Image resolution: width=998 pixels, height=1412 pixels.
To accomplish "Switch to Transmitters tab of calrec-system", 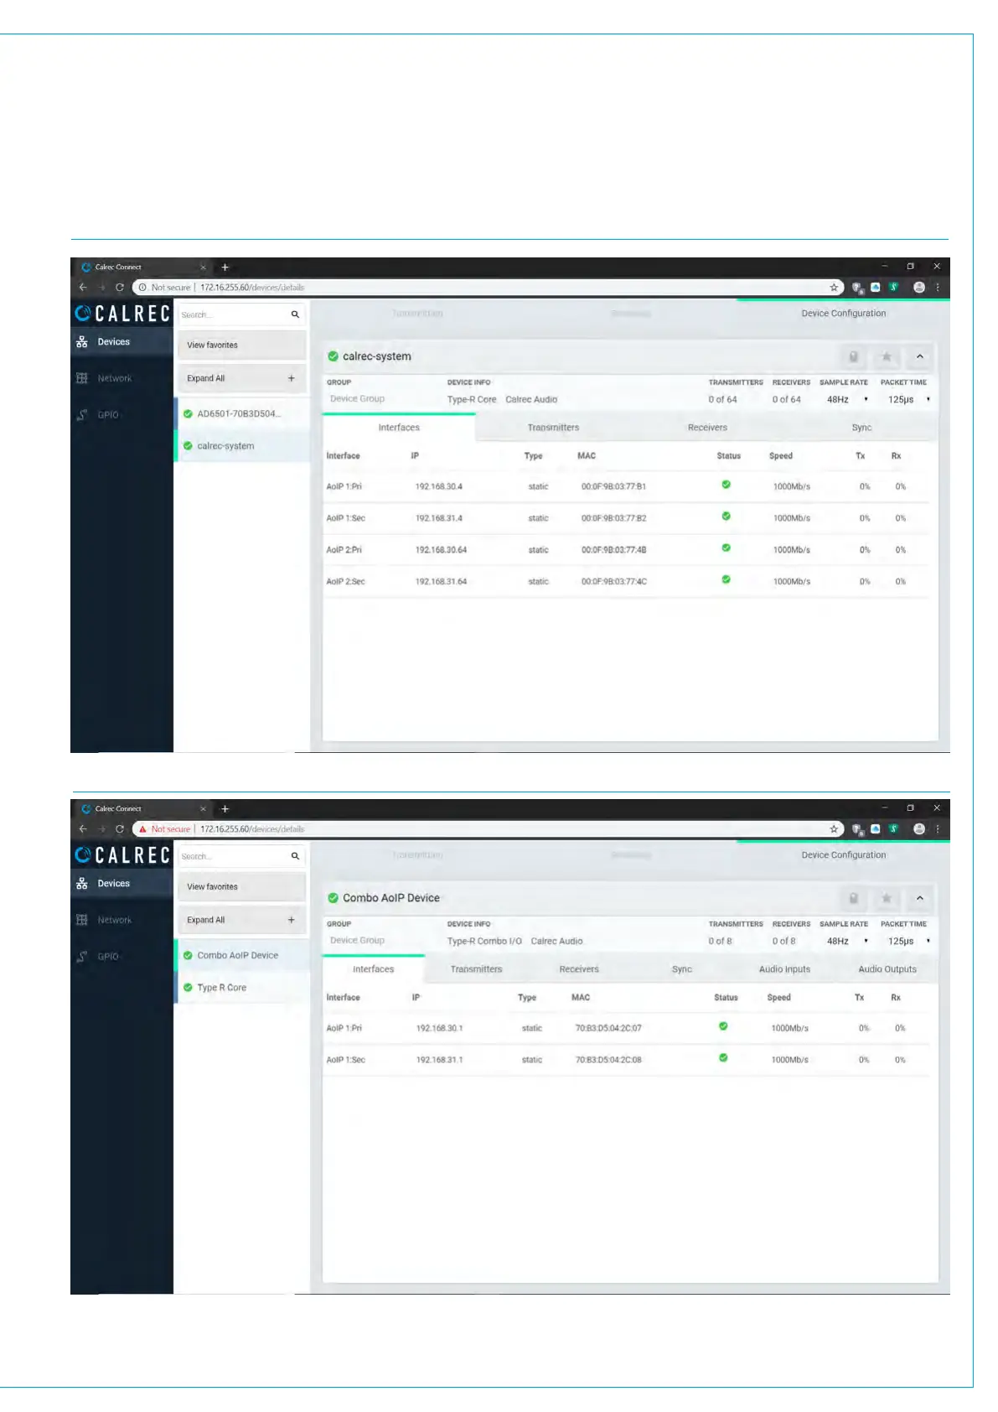I will coord(553,428).
